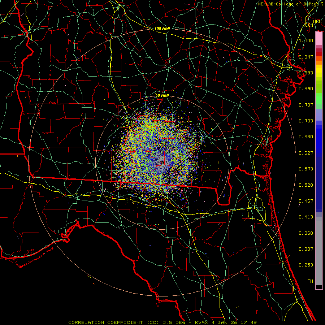Screen dimensions: 325x325
Task: Select the gray segment of the color bar
Action: pos(319,251)
